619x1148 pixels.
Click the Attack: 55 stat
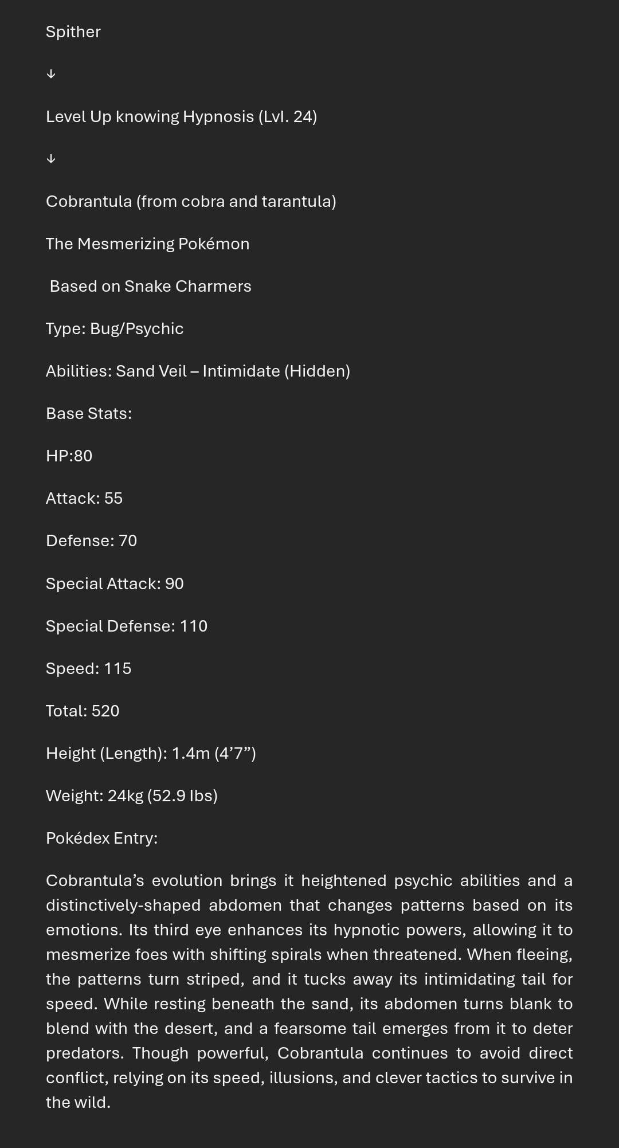click(84, 499)
